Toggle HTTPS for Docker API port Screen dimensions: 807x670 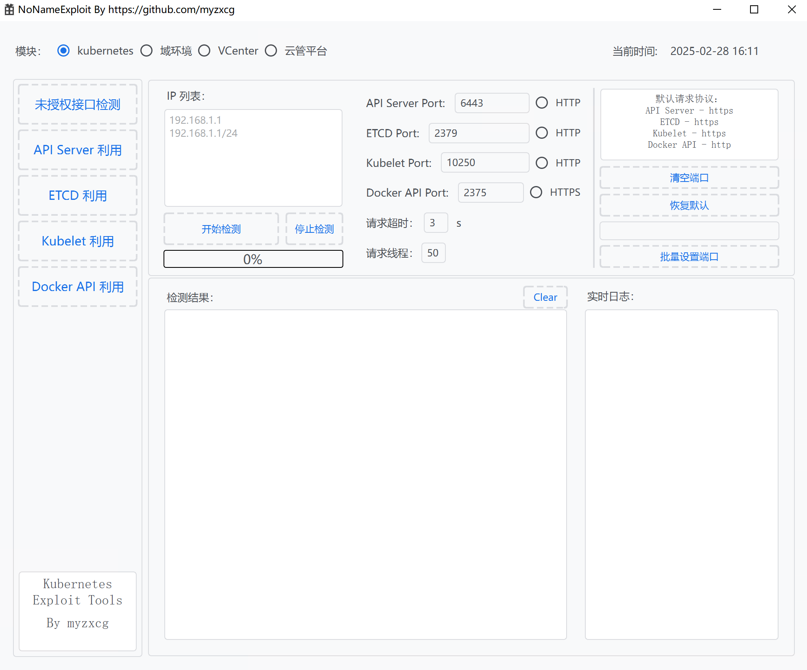coord(536,192)
